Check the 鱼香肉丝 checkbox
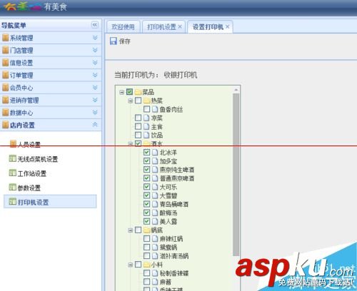The width and height of the screenshot is (357, 291). click(146, 109)
